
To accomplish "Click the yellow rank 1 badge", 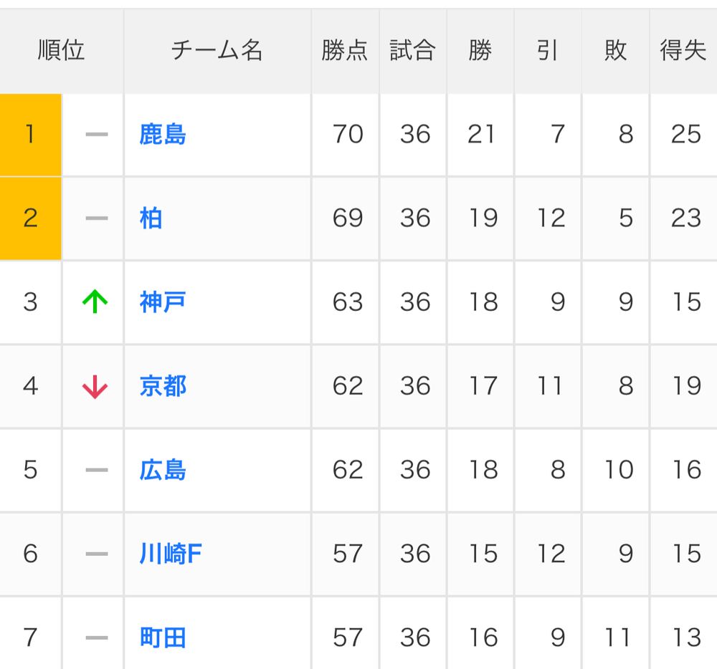I will tap(31, 135).
